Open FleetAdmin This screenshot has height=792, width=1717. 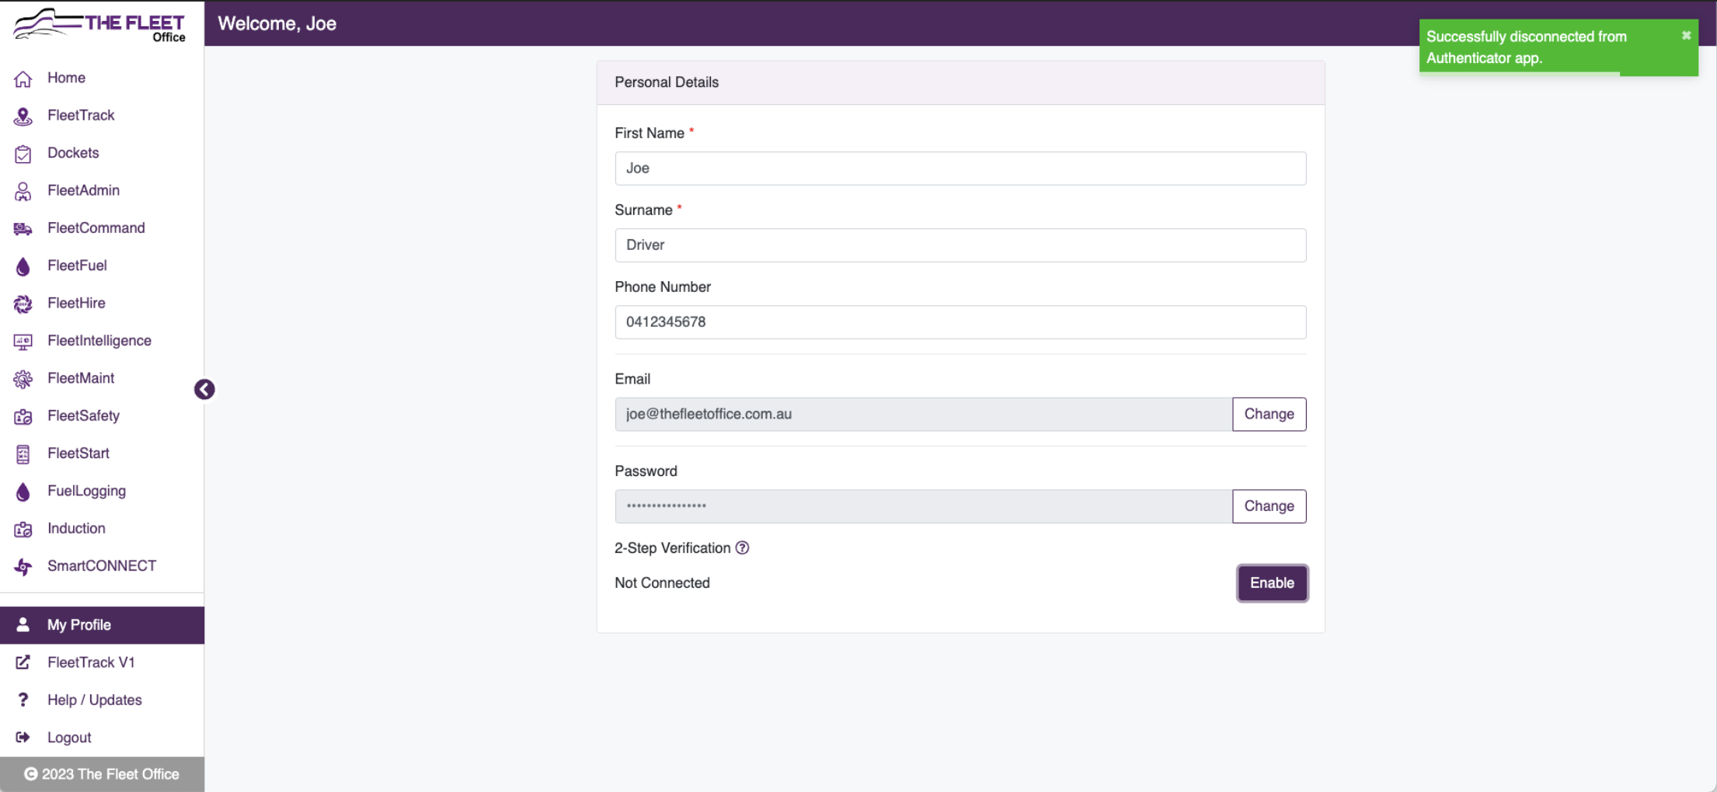83,190
